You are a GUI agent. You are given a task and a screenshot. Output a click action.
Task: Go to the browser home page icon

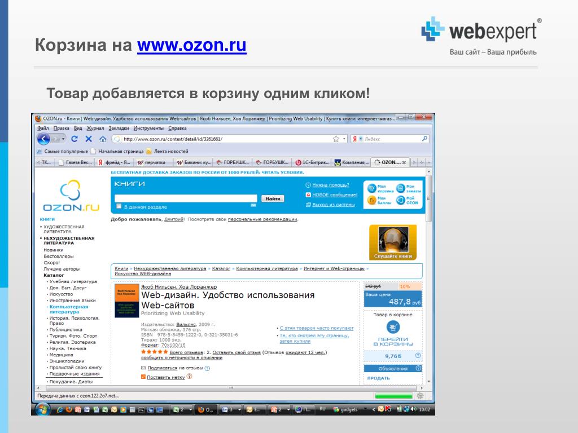[102, 139]
